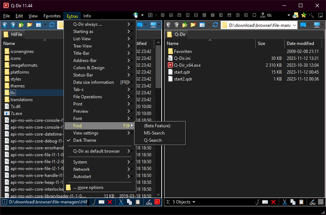The width and height of the screenshot is (326, 215).
Task: Click the printer icon in top toolbar
Action: pos(296,16)
